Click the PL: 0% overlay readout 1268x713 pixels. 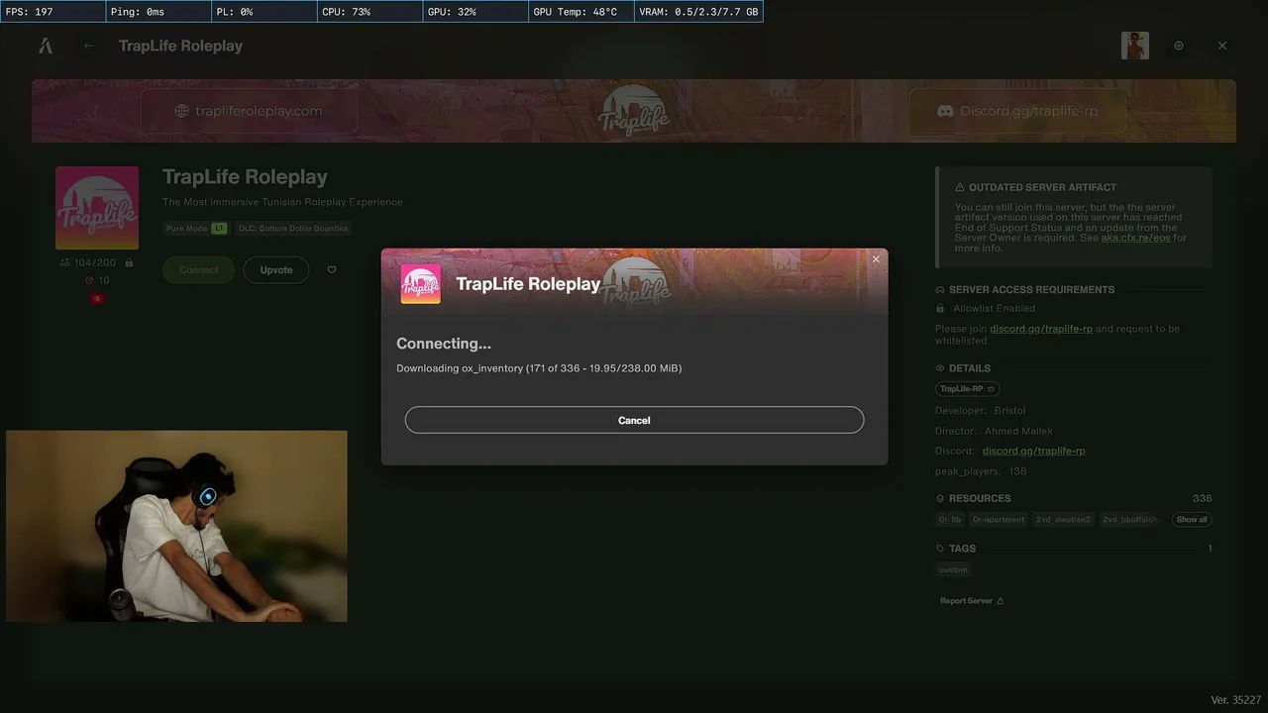[x=264, y=12]
